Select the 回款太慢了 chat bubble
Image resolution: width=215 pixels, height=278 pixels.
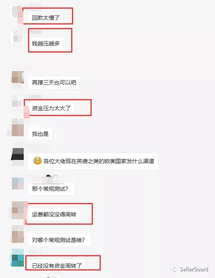pos(45,17)
